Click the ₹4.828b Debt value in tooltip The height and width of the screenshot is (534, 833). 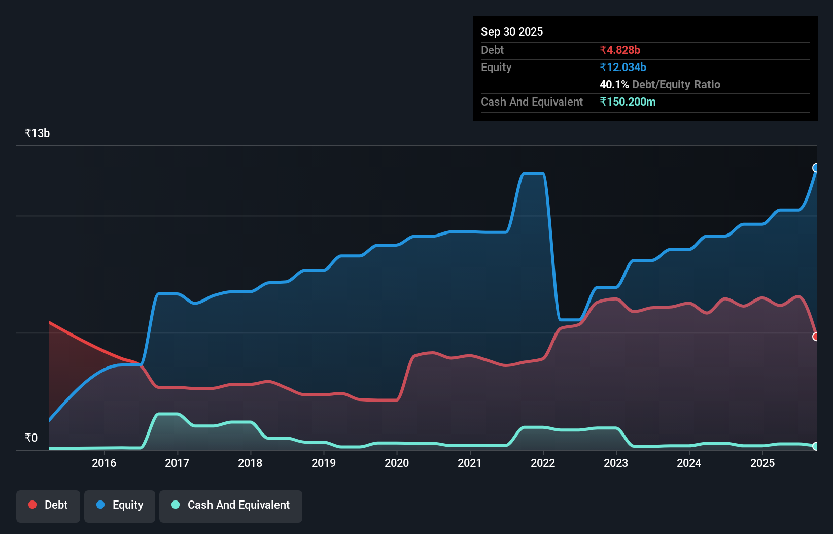[620, 50]
